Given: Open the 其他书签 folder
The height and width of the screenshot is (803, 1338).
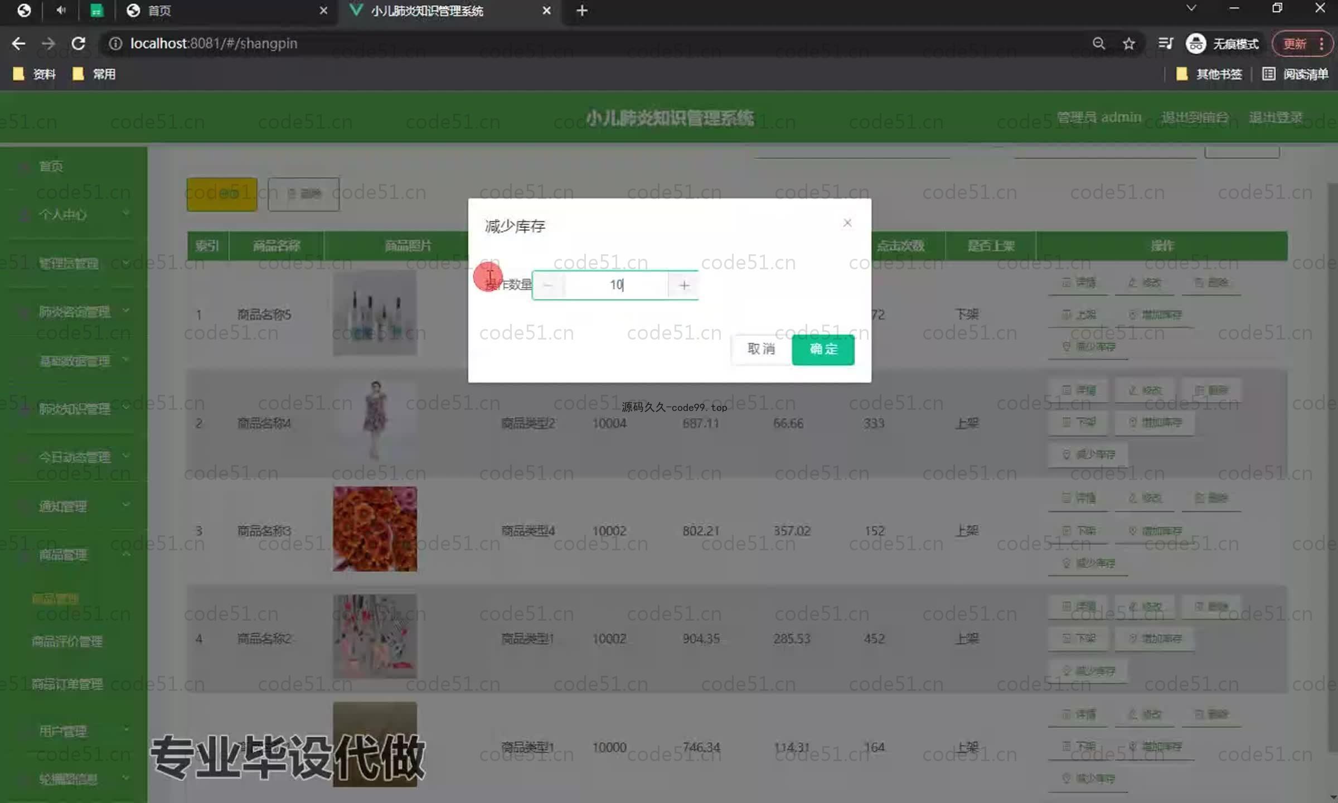Looking at the screenshot, I should (1209, 74).
